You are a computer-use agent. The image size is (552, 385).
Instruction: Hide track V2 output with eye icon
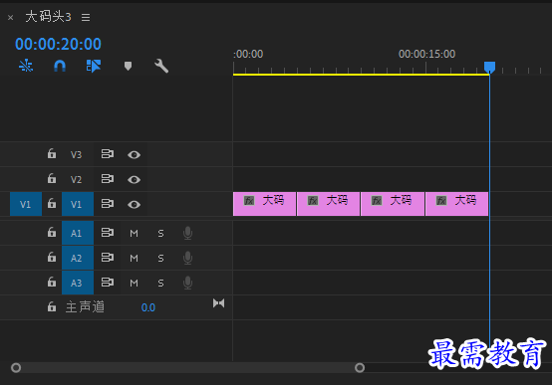(134, 180)
